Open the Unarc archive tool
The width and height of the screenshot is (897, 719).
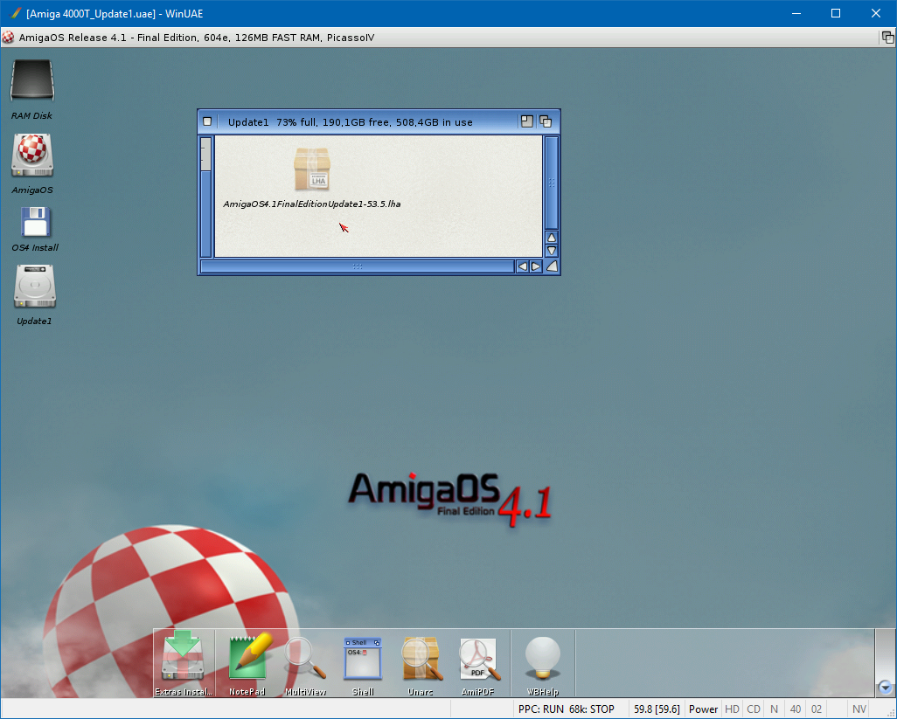(421, 660)
